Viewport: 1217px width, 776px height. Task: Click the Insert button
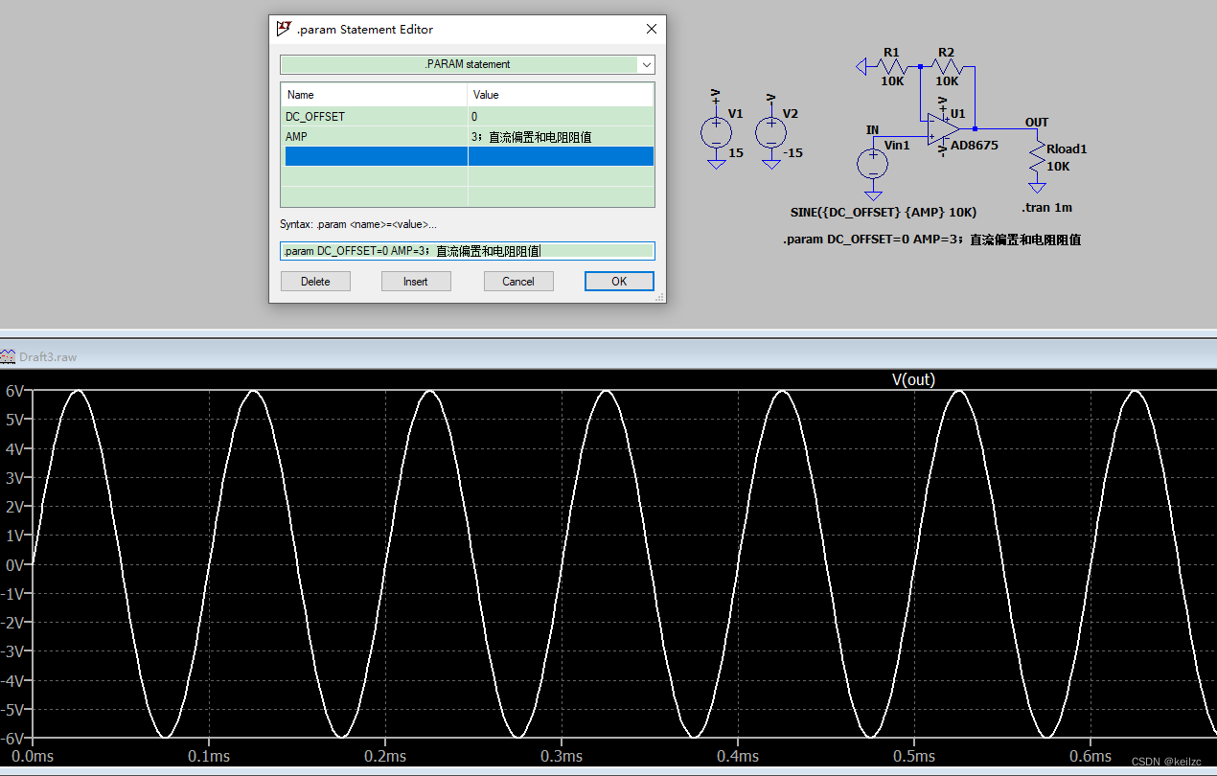click(415, 281)
